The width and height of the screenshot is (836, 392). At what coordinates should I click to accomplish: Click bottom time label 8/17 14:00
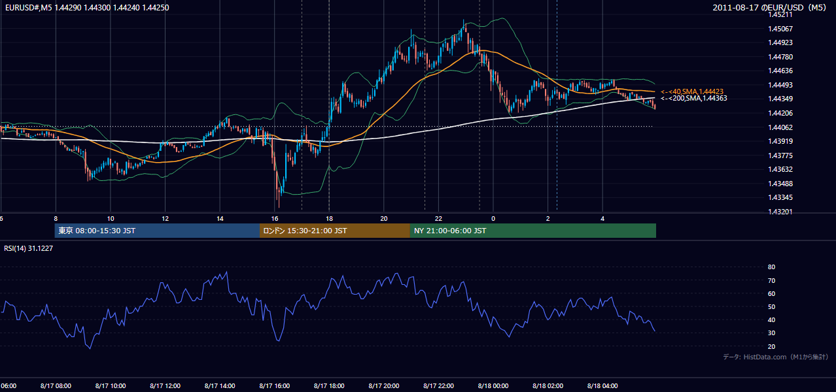tap(220, 385)
